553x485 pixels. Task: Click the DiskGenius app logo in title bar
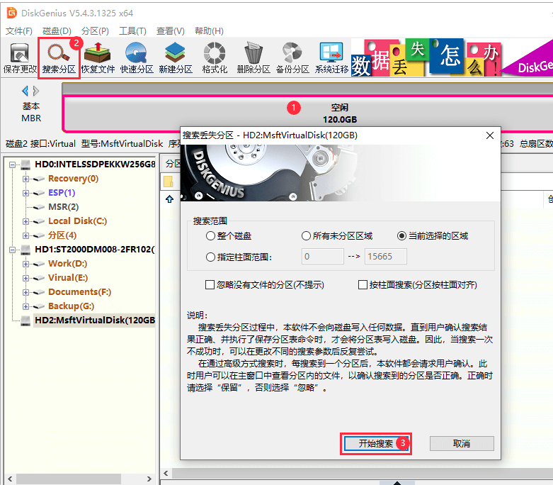click(11, 13)
